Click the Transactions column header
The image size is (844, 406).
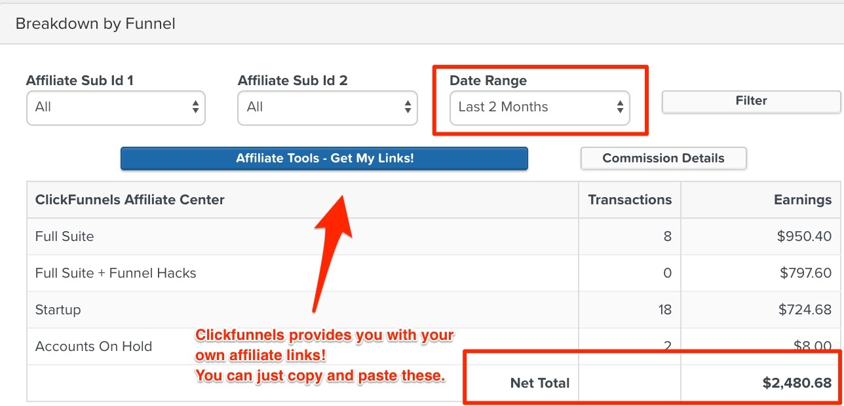pyautogui.click(x=630, y=200)
